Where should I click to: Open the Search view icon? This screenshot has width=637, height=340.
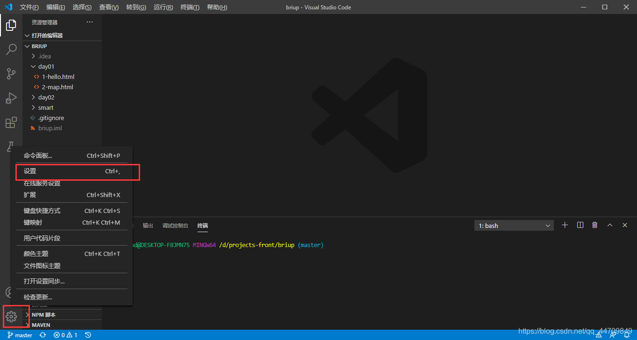pos(11,49)
